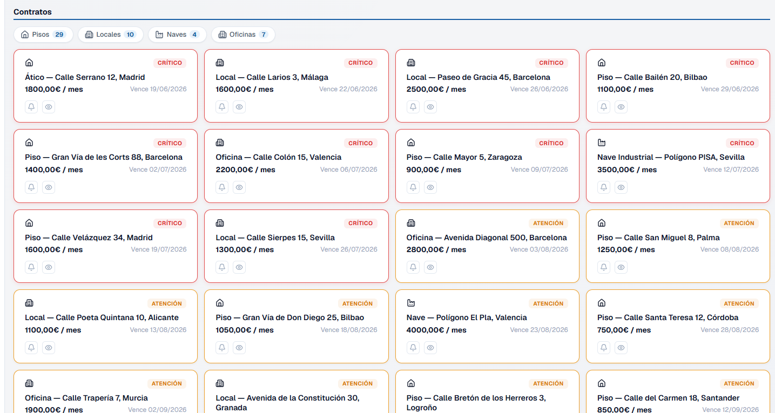Bell icon on Avenida Diagonal 500 card

click(x=413, y=267)
